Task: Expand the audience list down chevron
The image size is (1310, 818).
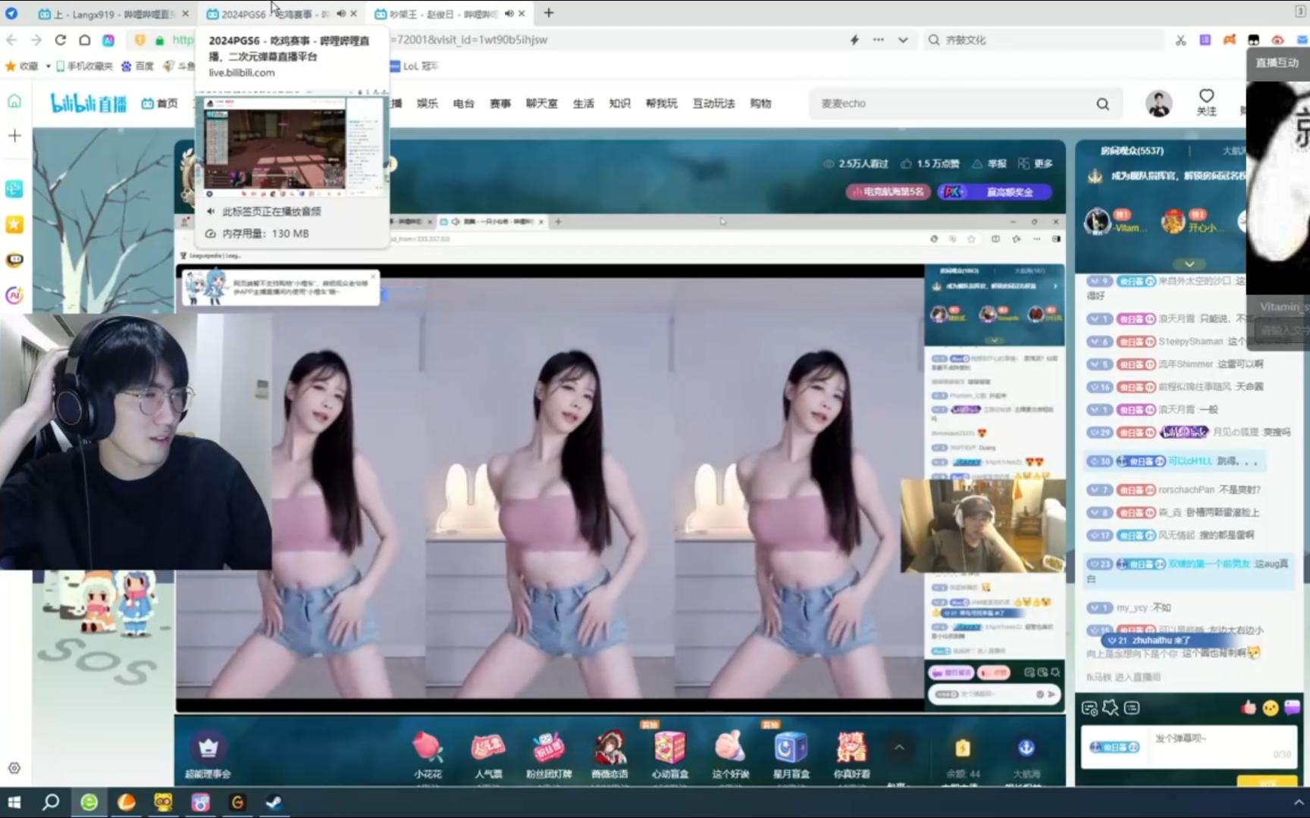Action: coord(1189,264)
